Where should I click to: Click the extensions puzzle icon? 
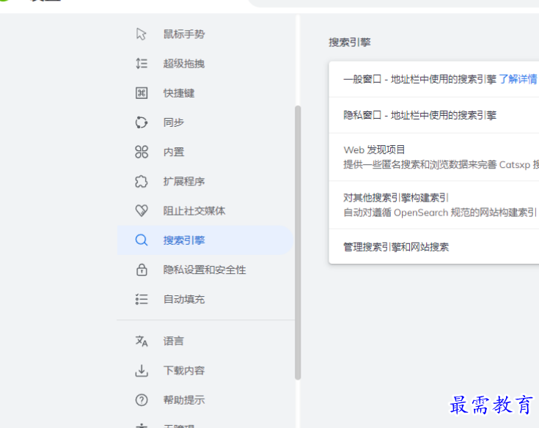coord(142,181)
